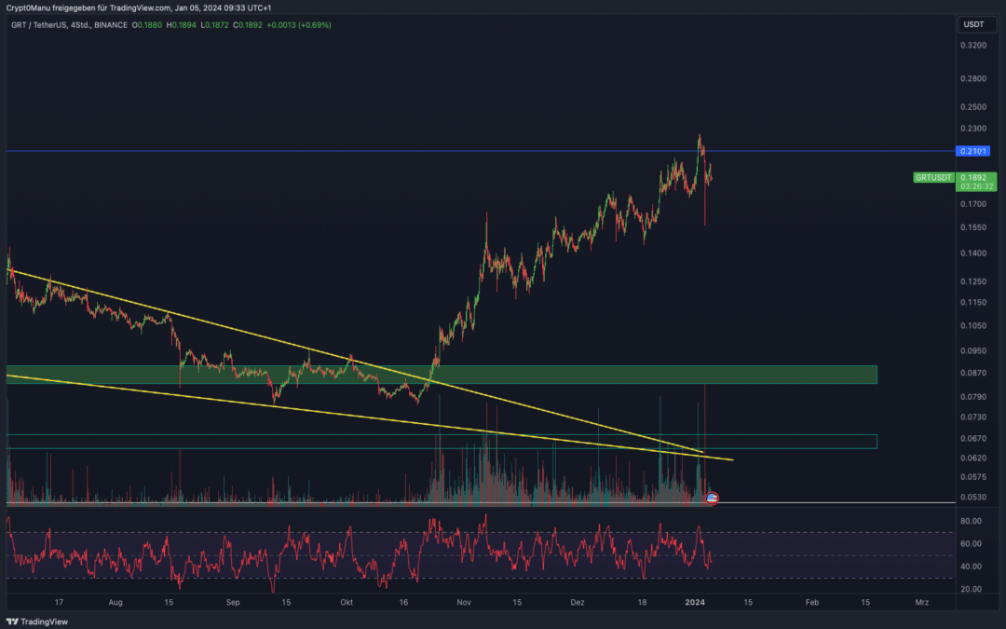The width and height of the screenshot is (1006, 629).
Task: Click the 0.1700 price axis label
Action: point(973,204)
